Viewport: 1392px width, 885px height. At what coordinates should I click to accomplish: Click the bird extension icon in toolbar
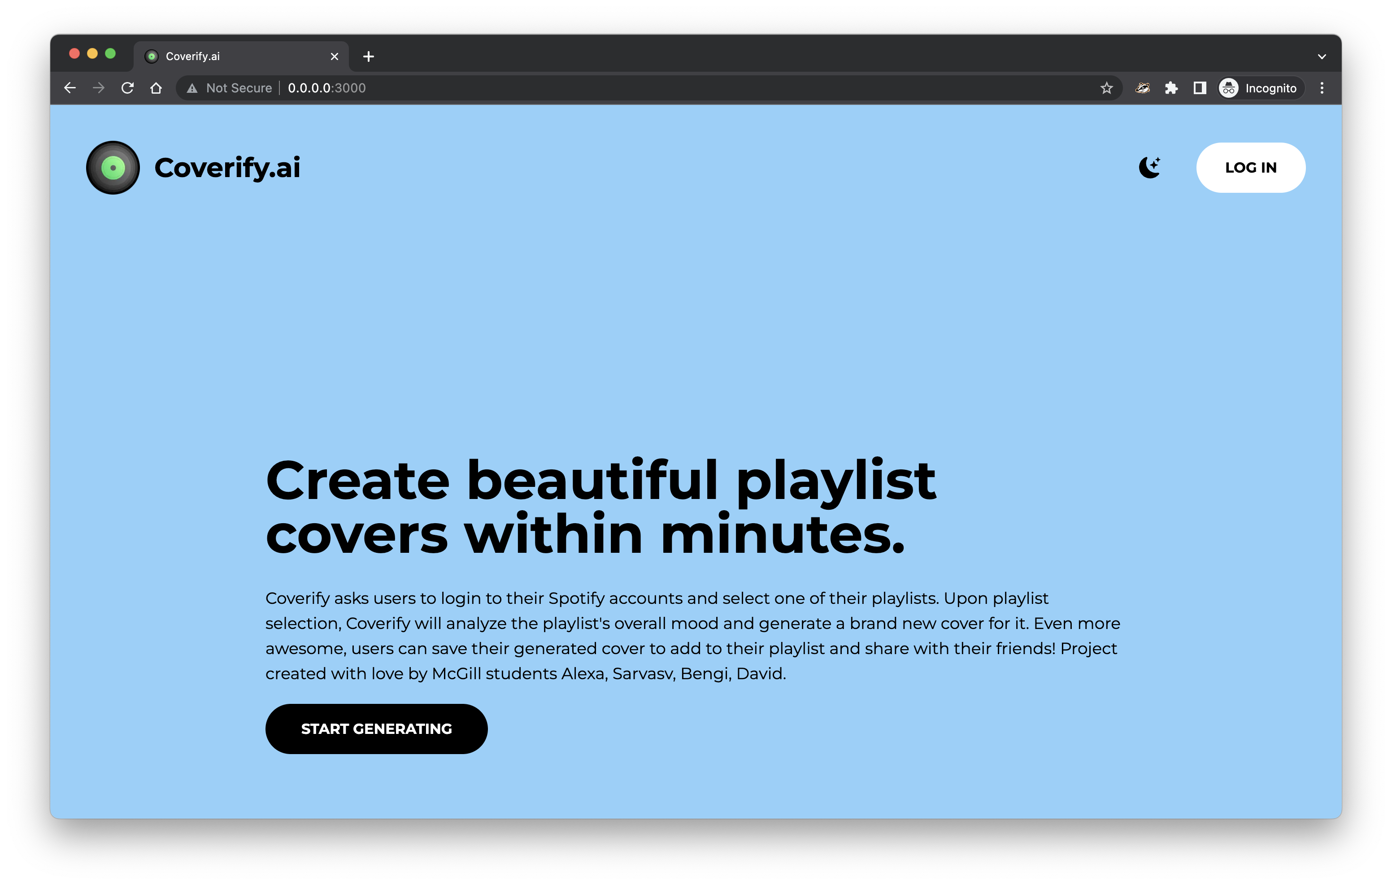coord(1142,88)
